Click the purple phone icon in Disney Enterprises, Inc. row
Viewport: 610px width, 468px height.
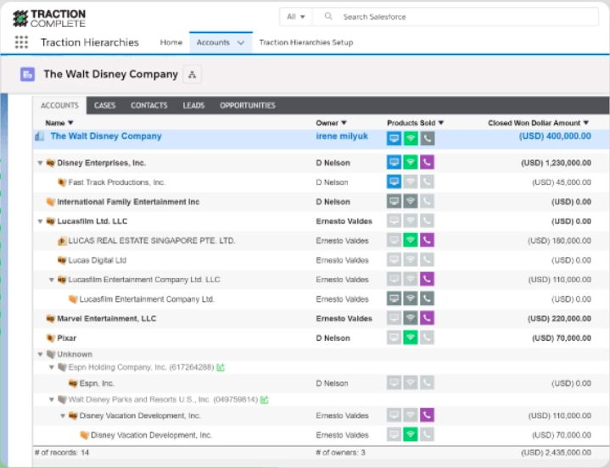(427, 163)
